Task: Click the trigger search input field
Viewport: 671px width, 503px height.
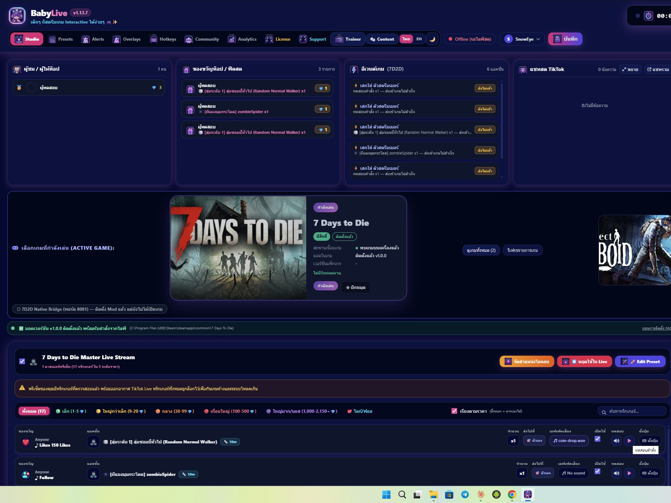Action: pyautogui.click(x=632, y=411)
